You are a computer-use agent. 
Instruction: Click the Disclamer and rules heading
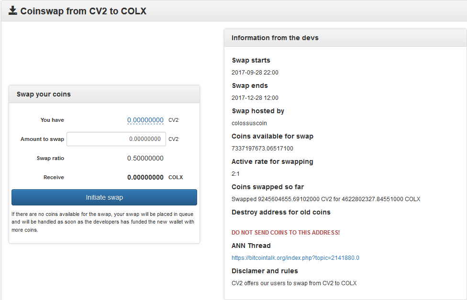tap(265, 271)
